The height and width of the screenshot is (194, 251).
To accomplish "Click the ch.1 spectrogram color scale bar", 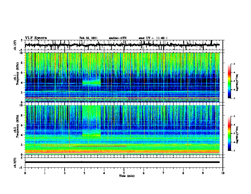I will pyautogui.click(x=229, y=81).
